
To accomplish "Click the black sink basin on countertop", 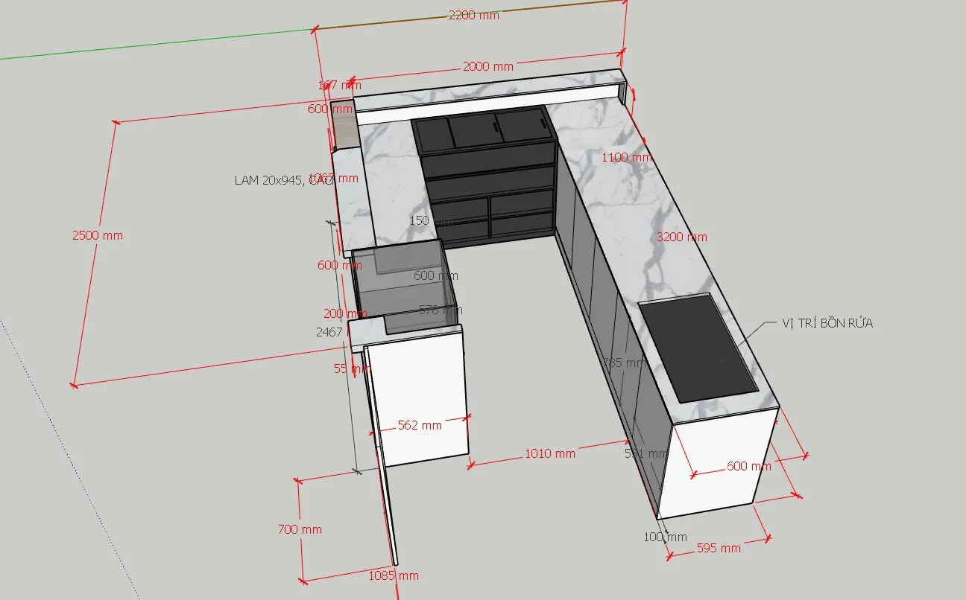I will 698,346.
